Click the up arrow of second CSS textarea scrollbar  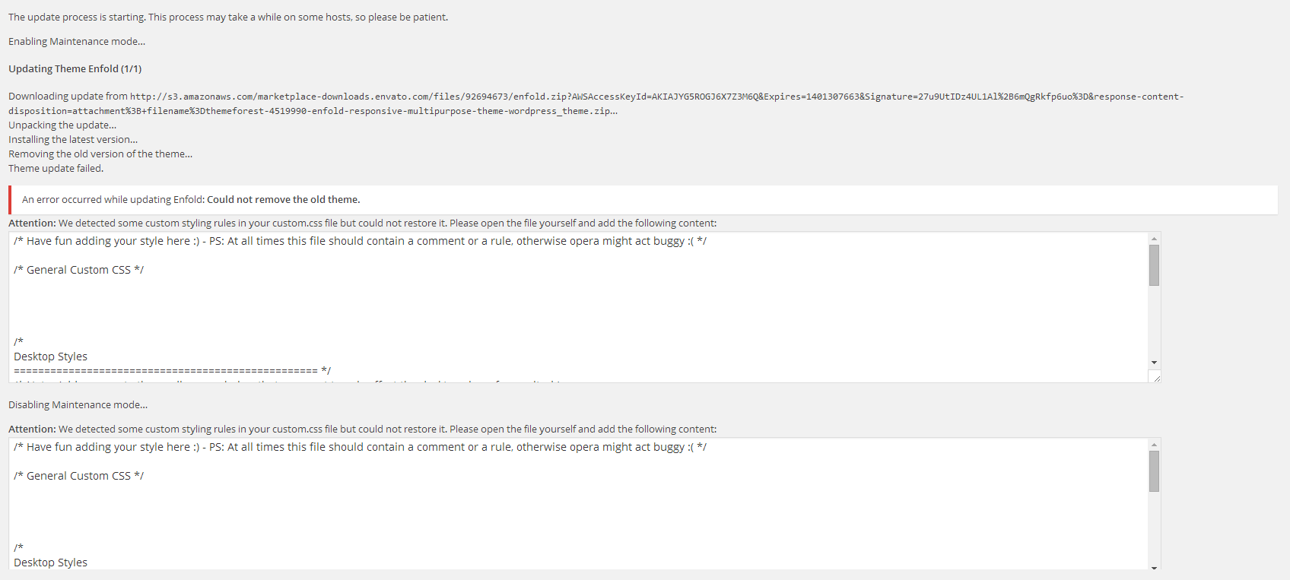coord(1154,445)
